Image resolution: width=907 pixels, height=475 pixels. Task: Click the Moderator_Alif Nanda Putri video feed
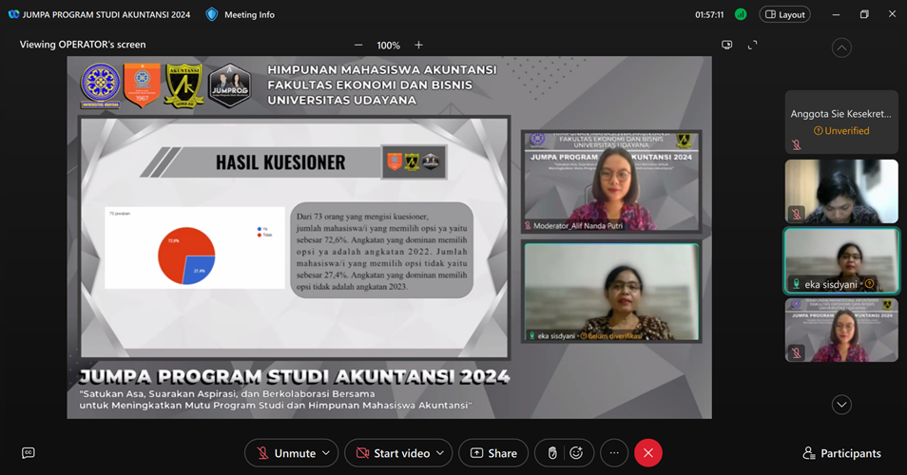(611, 180)
